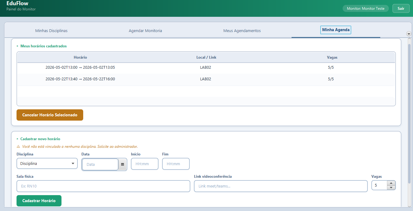This screenshot has height=211, width=413.
Task: Click LAB02 in the 2026-05-02 row
Action: click(x=206, y=67)
